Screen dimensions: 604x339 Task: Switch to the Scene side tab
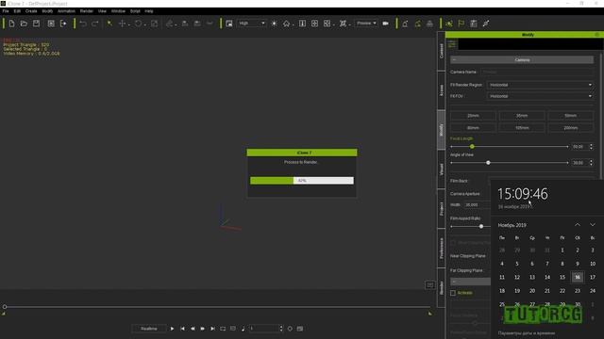coord(441,90)
